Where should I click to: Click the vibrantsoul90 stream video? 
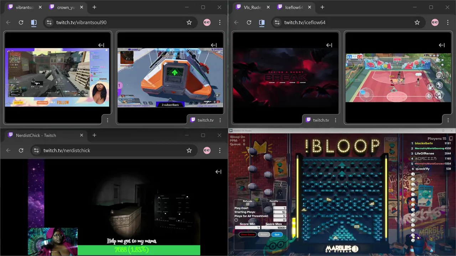[x=57, y=77]
